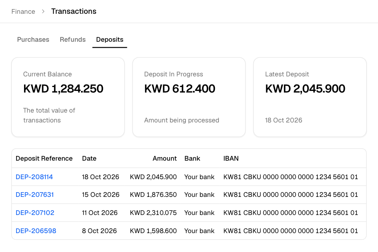Click the amount in the DEP-208114 row
The width and height of the screenshot is (378, 252).
153,177
